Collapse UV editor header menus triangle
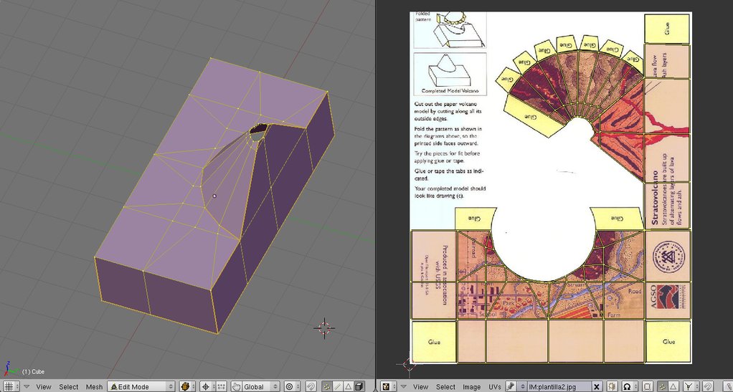 tap(404, 387)
